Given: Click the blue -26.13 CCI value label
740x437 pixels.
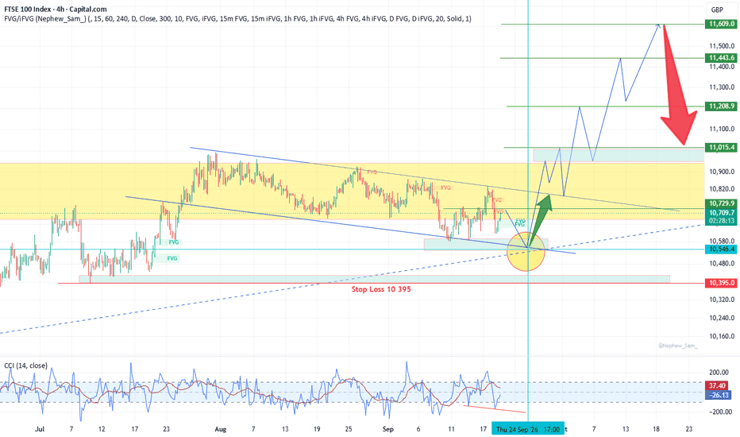Looking at the screenshot, I should [x=717, y=395].
